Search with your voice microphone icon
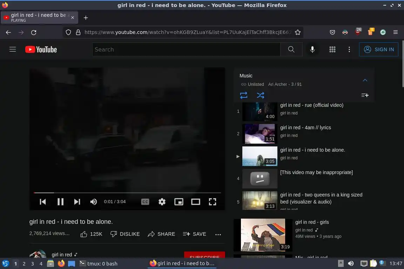 [x=312, y=49]
